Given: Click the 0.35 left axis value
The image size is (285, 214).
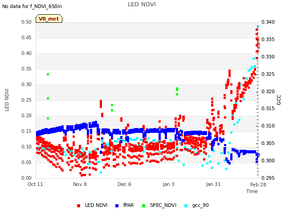Looking at the screenshot, I should (x=26, y=69).
